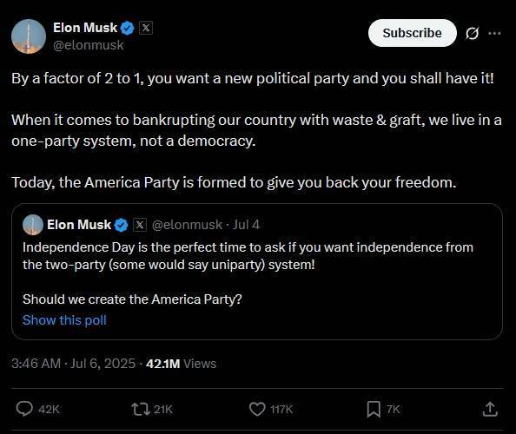Open the quoted post's Jul 4 date

pyautogui.click(x=246, y=225)
